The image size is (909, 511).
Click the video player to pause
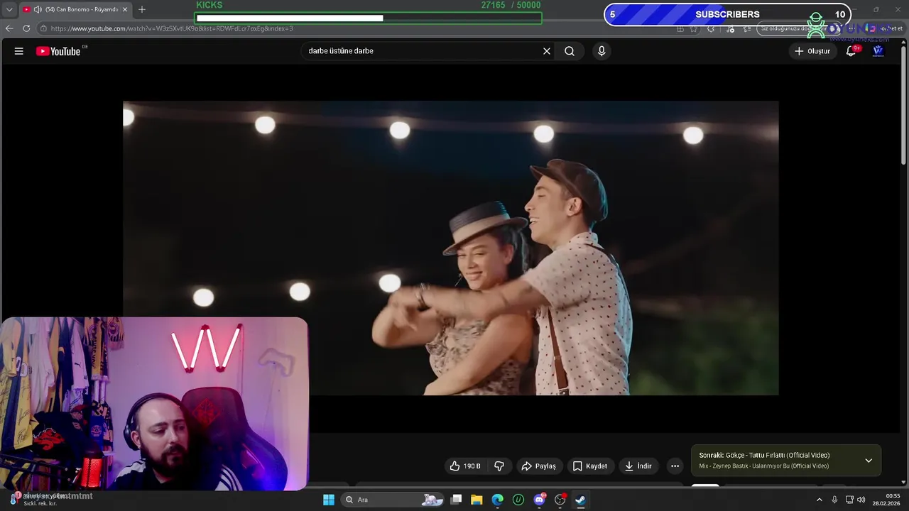451,248
